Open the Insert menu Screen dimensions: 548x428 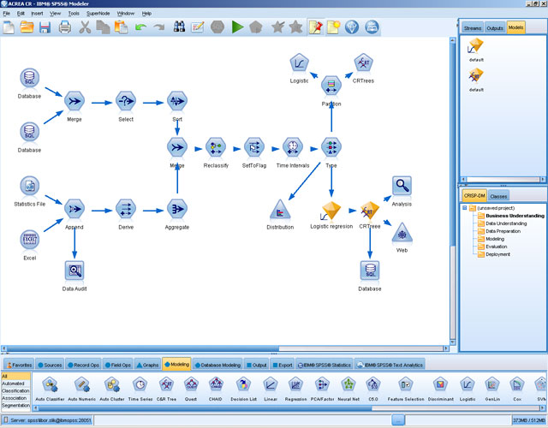tap(37, 14)
